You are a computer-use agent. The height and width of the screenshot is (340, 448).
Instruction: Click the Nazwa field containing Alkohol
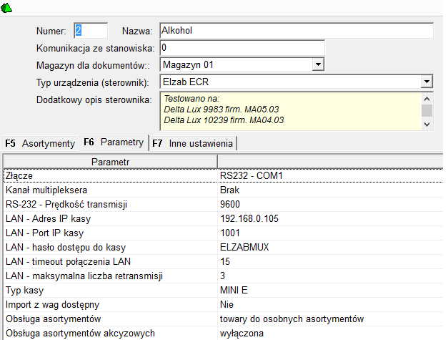[x=297, y=31]
